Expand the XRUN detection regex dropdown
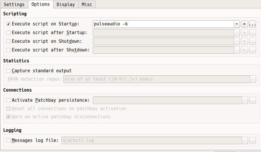Screen dimensions: 261x152 pyautogui.click(x=253, y=79)
